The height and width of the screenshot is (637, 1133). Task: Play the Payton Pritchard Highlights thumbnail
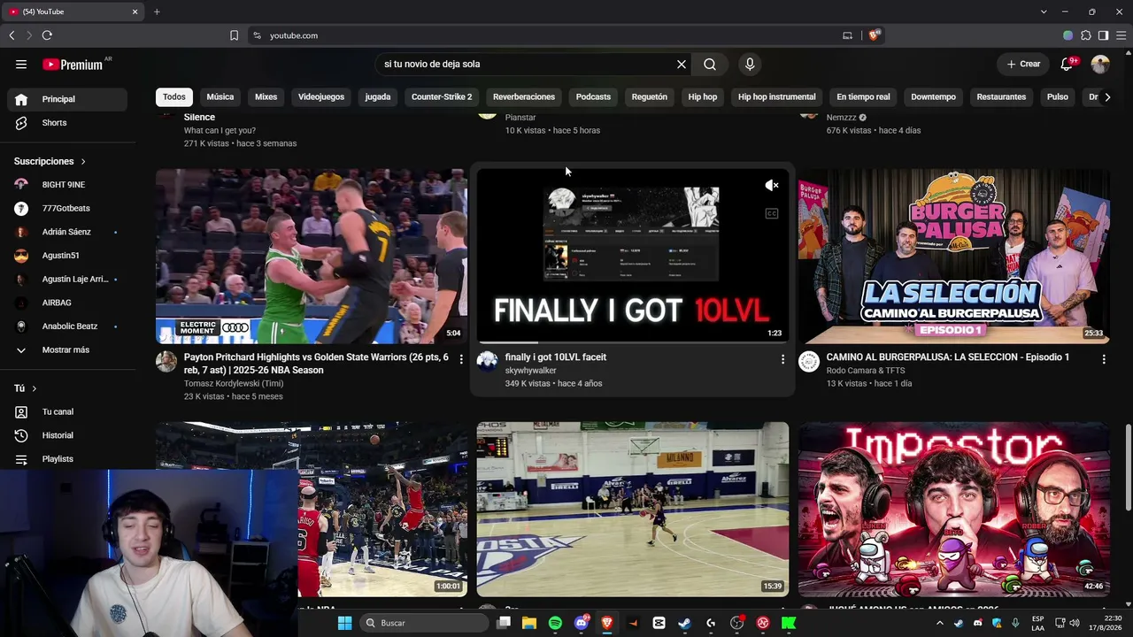tap(312, 257)
